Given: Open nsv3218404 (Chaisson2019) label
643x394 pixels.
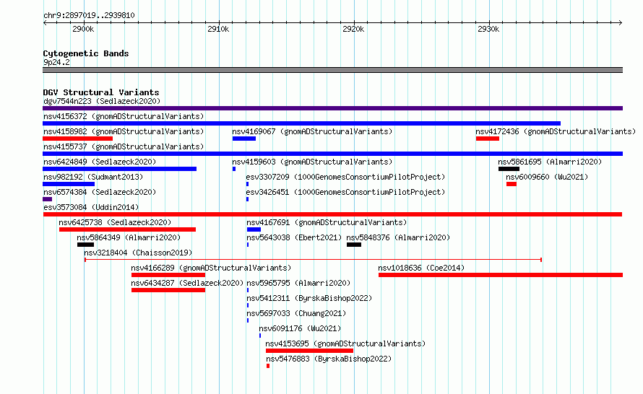Looking at the screenshot, I should click(x=138, y=253).
